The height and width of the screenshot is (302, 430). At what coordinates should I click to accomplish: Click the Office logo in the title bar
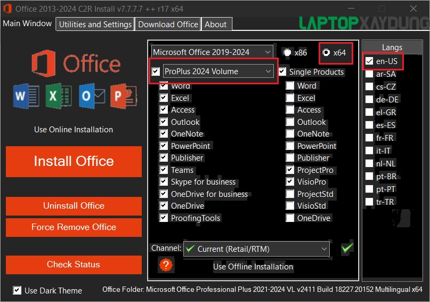pos(7,9)
